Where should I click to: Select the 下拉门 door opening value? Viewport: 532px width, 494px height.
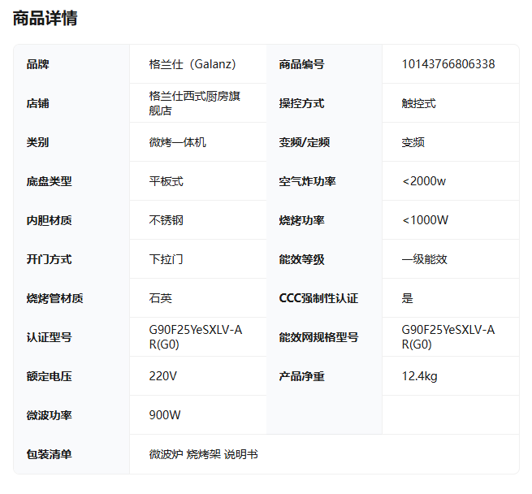point(166,259)
